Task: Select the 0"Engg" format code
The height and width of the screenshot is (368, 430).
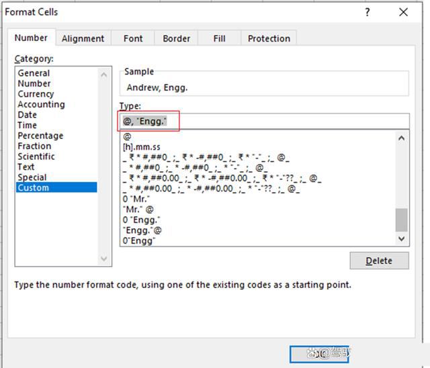Action: [258, 240]
